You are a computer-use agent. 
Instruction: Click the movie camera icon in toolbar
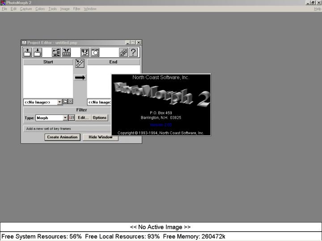click(x=56, y=52)
